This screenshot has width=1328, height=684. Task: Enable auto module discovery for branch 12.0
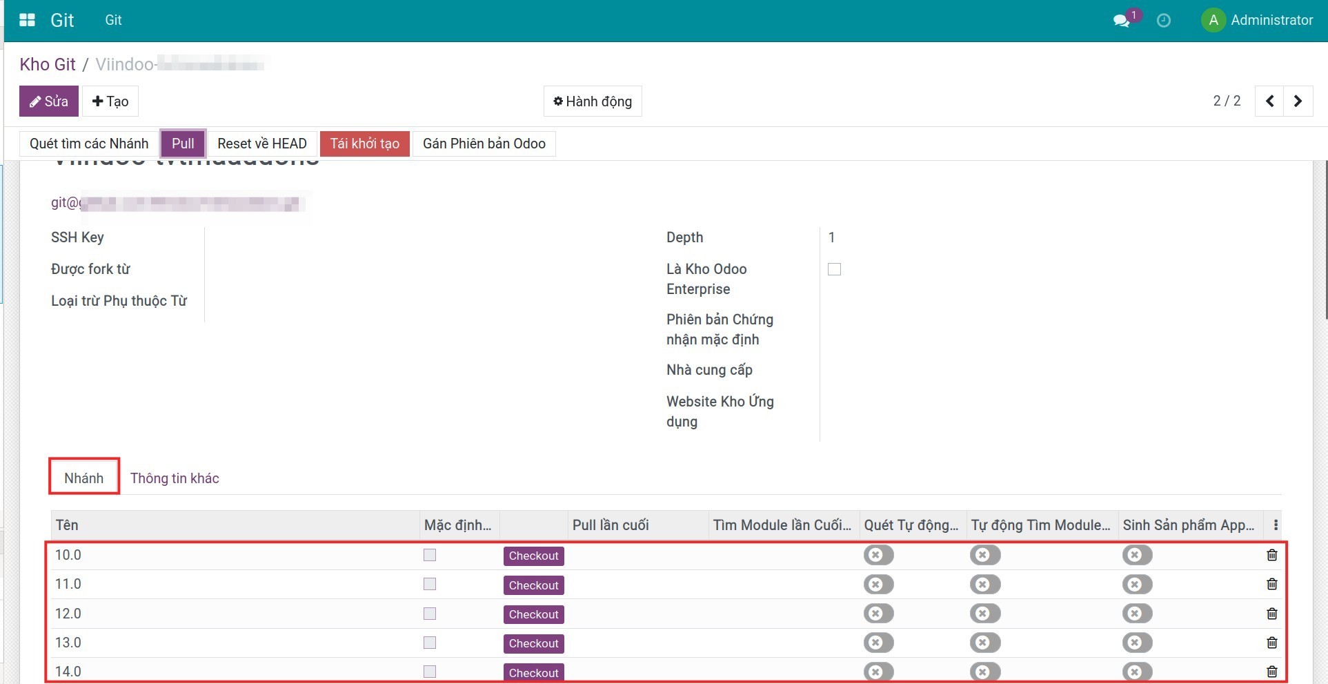[984, 614]
